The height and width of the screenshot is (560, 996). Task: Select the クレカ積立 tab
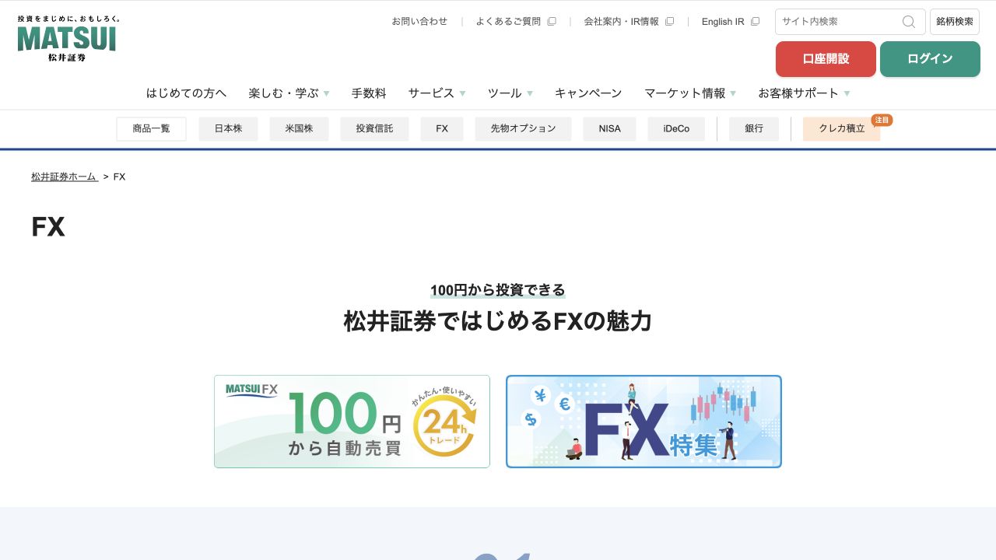pos(842,129)
